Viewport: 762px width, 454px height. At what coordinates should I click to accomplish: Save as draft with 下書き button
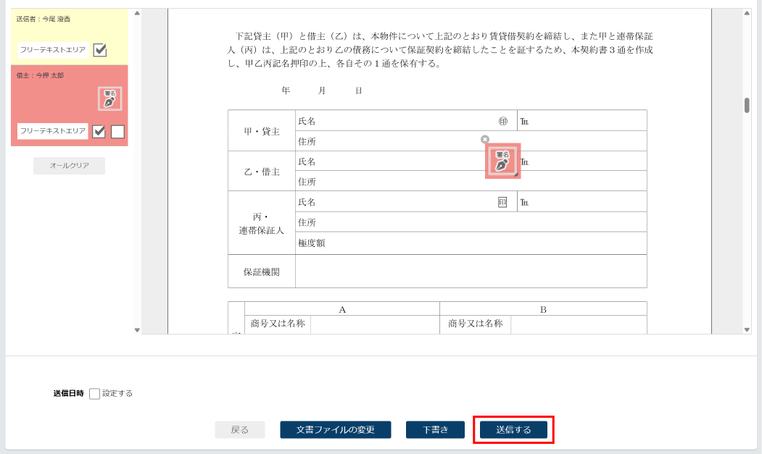tap(435, 430)
